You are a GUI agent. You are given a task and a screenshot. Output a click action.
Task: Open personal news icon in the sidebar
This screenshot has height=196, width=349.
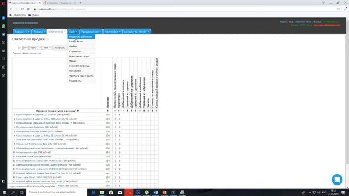click(4, 67)
